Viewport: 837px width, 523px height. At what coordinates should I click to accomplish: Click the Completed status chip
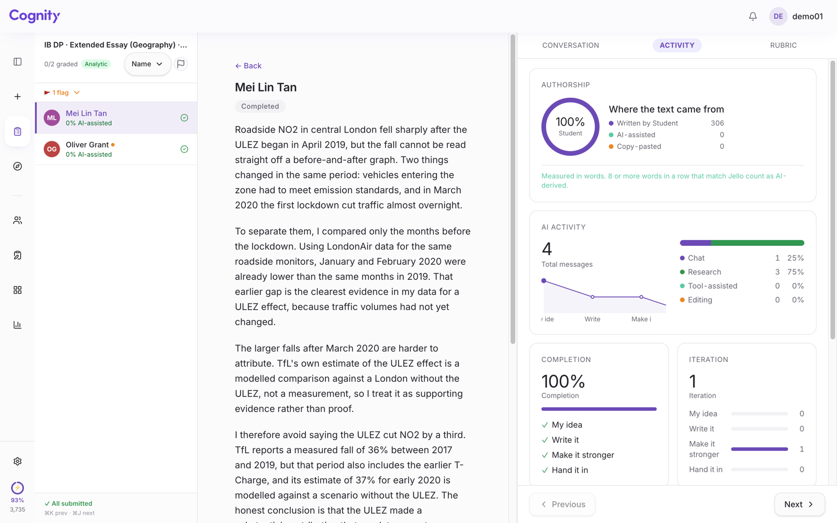(260, 106)
